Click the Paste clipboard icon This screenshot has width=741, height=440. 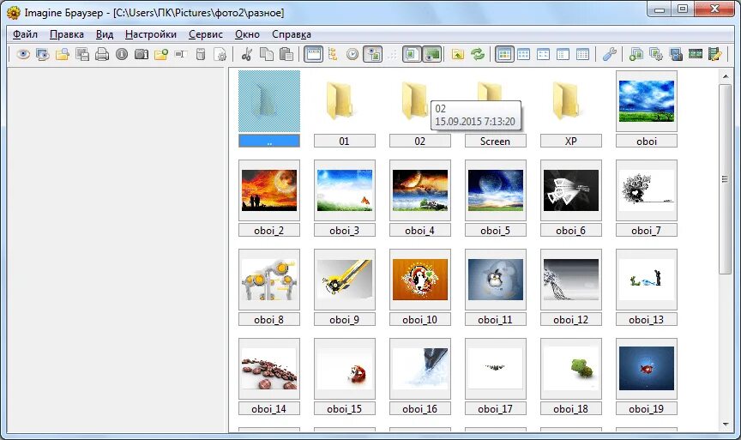[286, 55]
